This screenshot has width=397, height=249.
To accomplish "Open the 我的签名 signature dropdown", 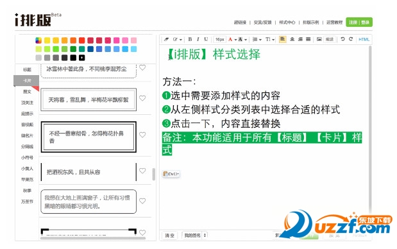I will pyautogui.click(x=194, y=236).
